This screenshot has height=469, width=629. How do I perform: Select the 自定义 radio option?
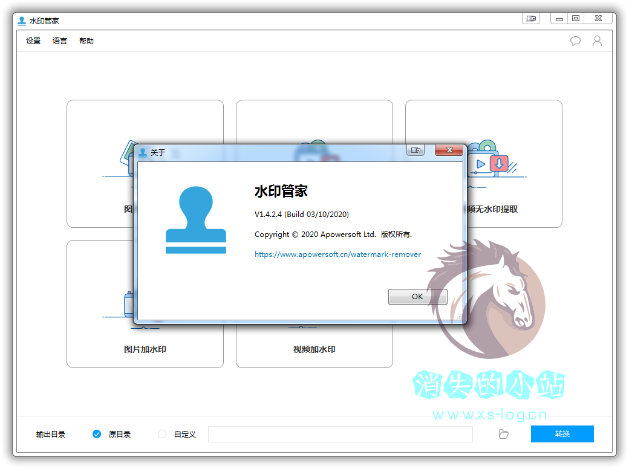(x=162, y=434)
